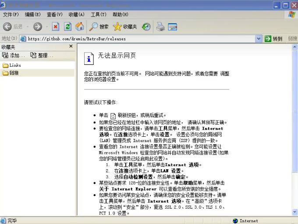The height and width of the screenshot is (224, 298).
Task: Open the 帮助(H) menu
Action: pos(121,14)
